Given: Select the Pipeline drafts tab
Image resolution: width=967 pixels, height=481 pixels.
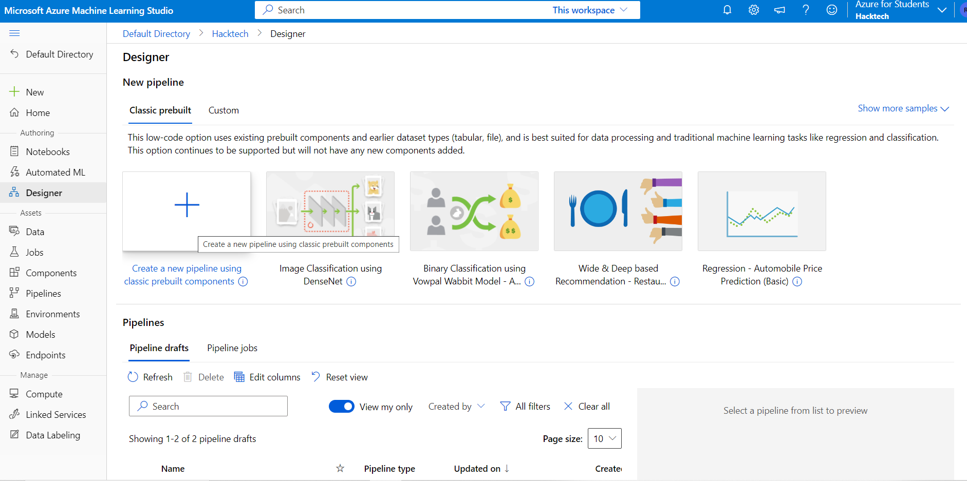Looking at the screenshot, I should point(159,348).
